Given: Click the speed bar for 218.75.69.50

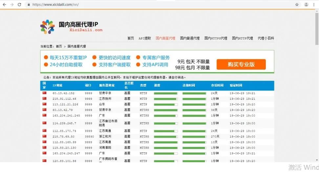Looking at the screenshot, I should point(166,137).
